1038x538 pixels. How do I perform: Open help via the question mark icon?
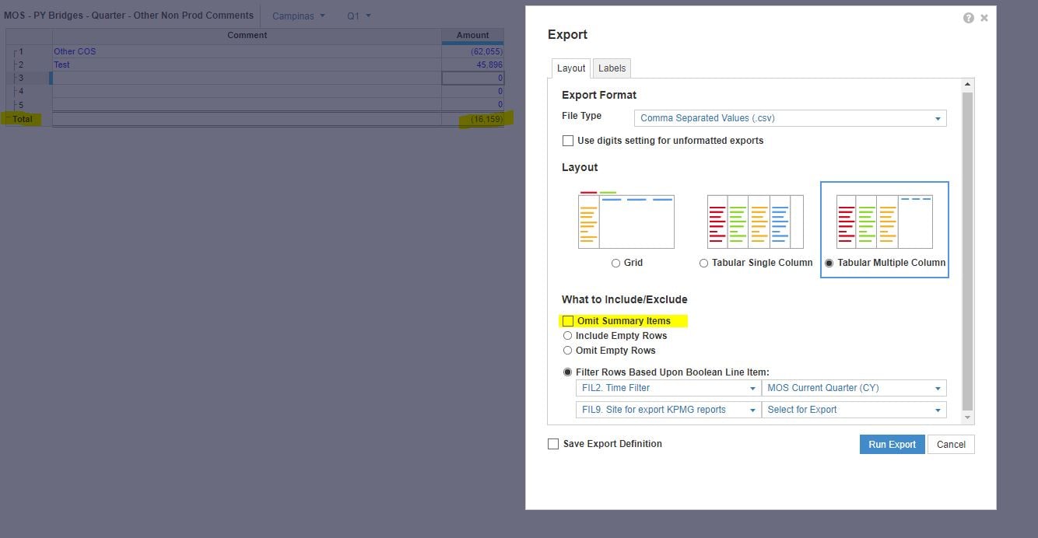tap(969, 17)
